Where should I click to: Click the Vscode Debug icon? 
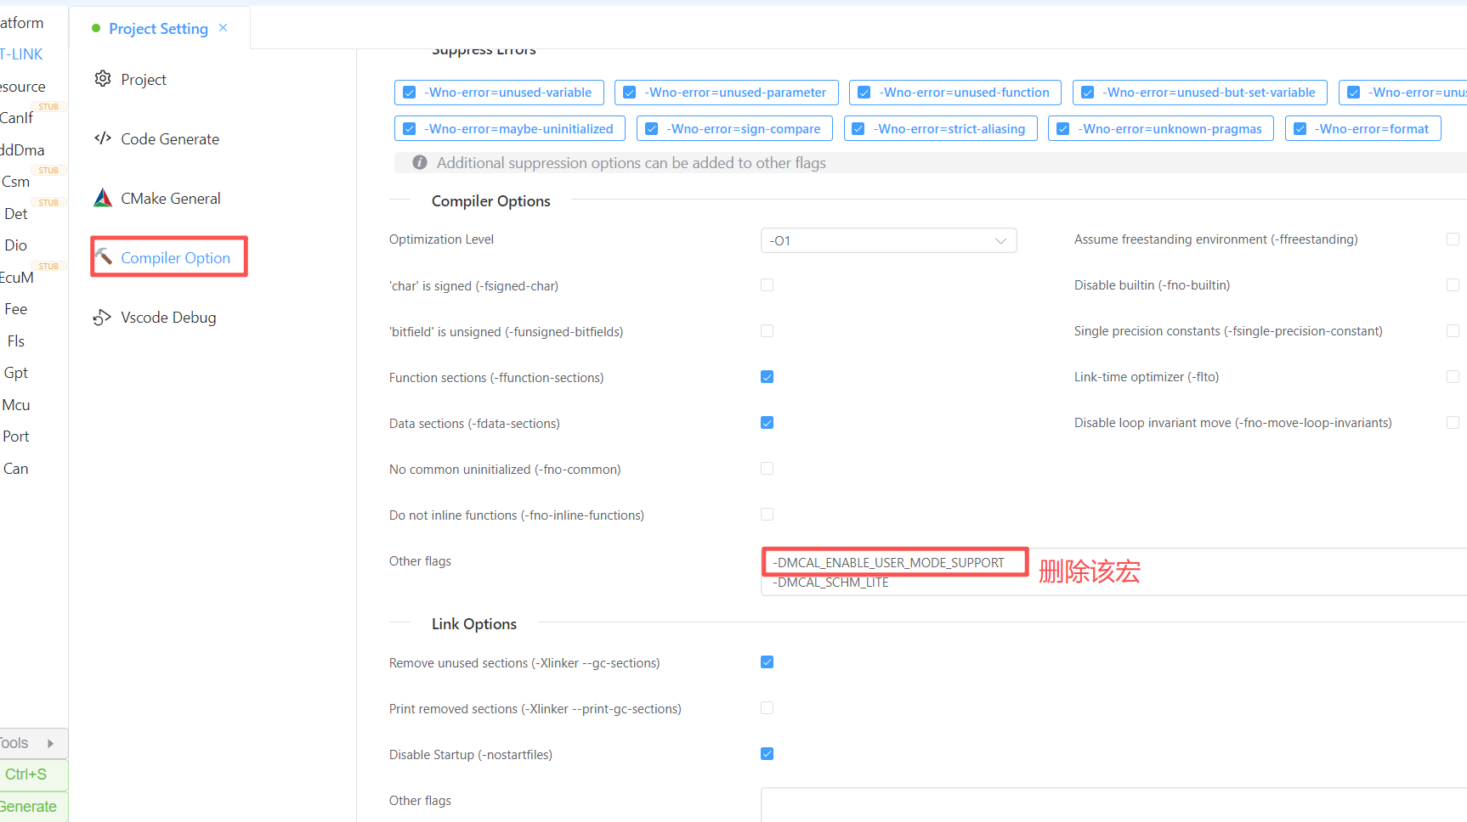pyautogui.click(x=103, y=317)
